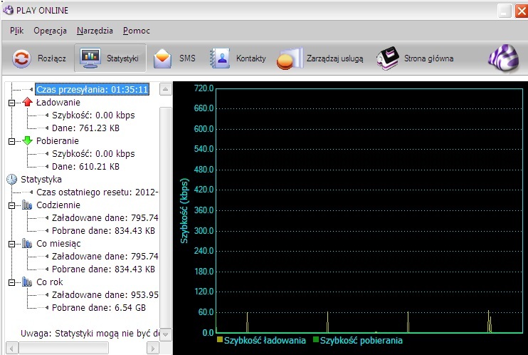Select Czas ostatniego resetu row
The width and height of the screenshot is (528, 355).
(x=97, y=192)
